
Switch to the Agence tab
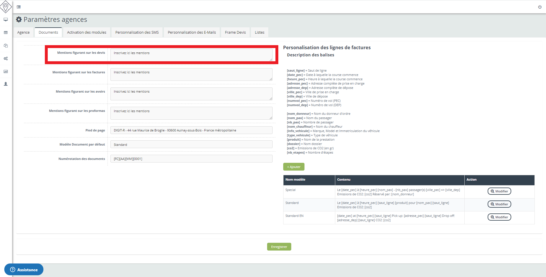point(23,32)
